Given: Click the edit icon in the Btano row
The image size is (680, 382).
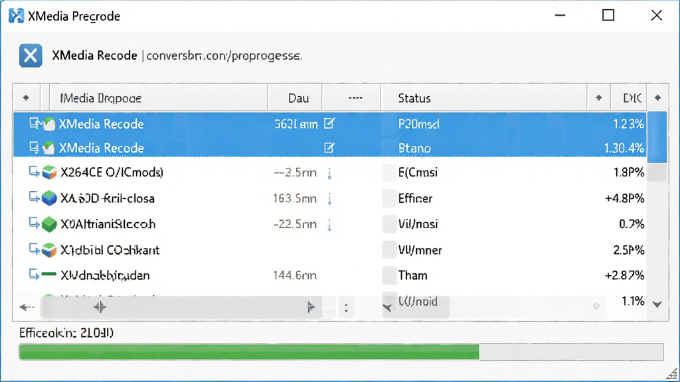Looking at the screenshot, I should pos(329,148).
